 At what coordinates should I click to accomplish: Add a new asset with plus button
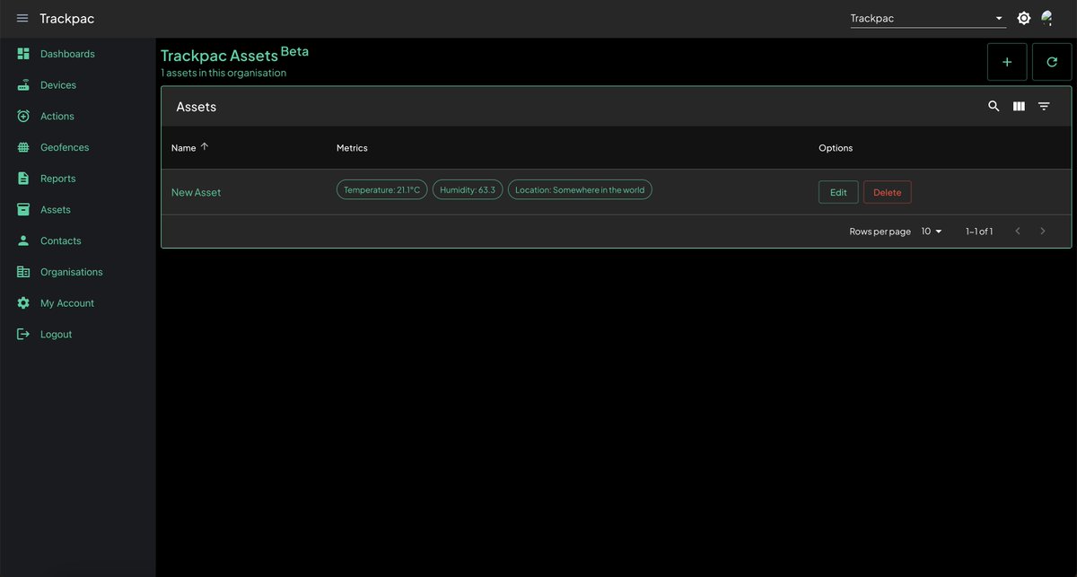click(x=1007, y=62)
